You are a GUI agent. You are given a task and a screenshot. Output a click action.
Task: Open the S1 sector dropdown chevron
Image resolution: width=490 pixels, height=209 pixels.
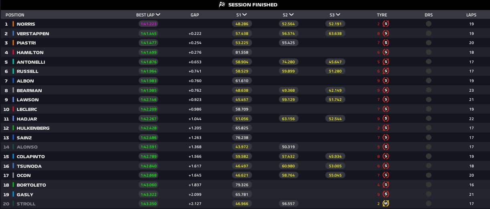coord(244,15)
